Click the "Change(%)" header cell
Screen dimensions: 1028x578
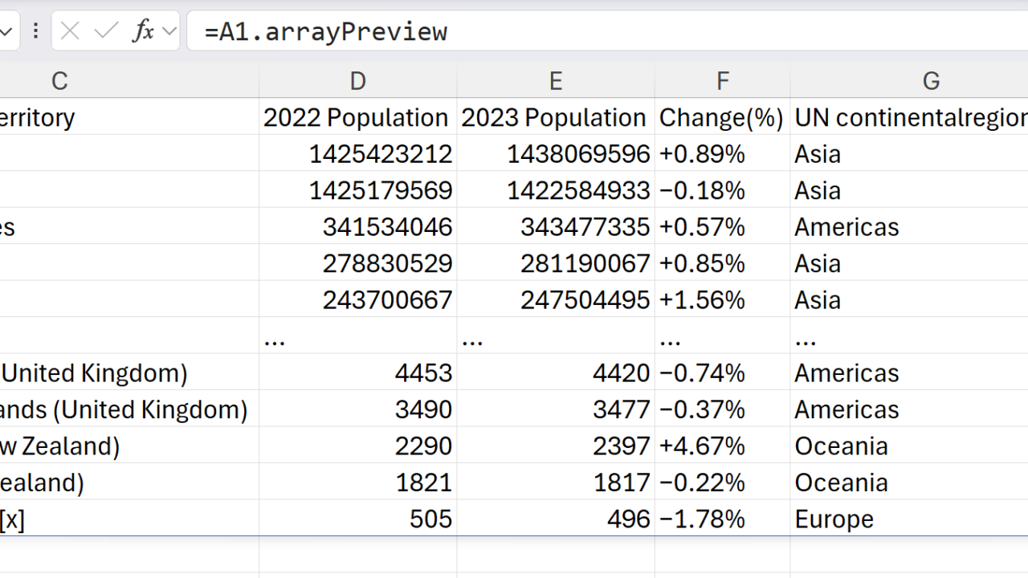(x=721, y=118)
